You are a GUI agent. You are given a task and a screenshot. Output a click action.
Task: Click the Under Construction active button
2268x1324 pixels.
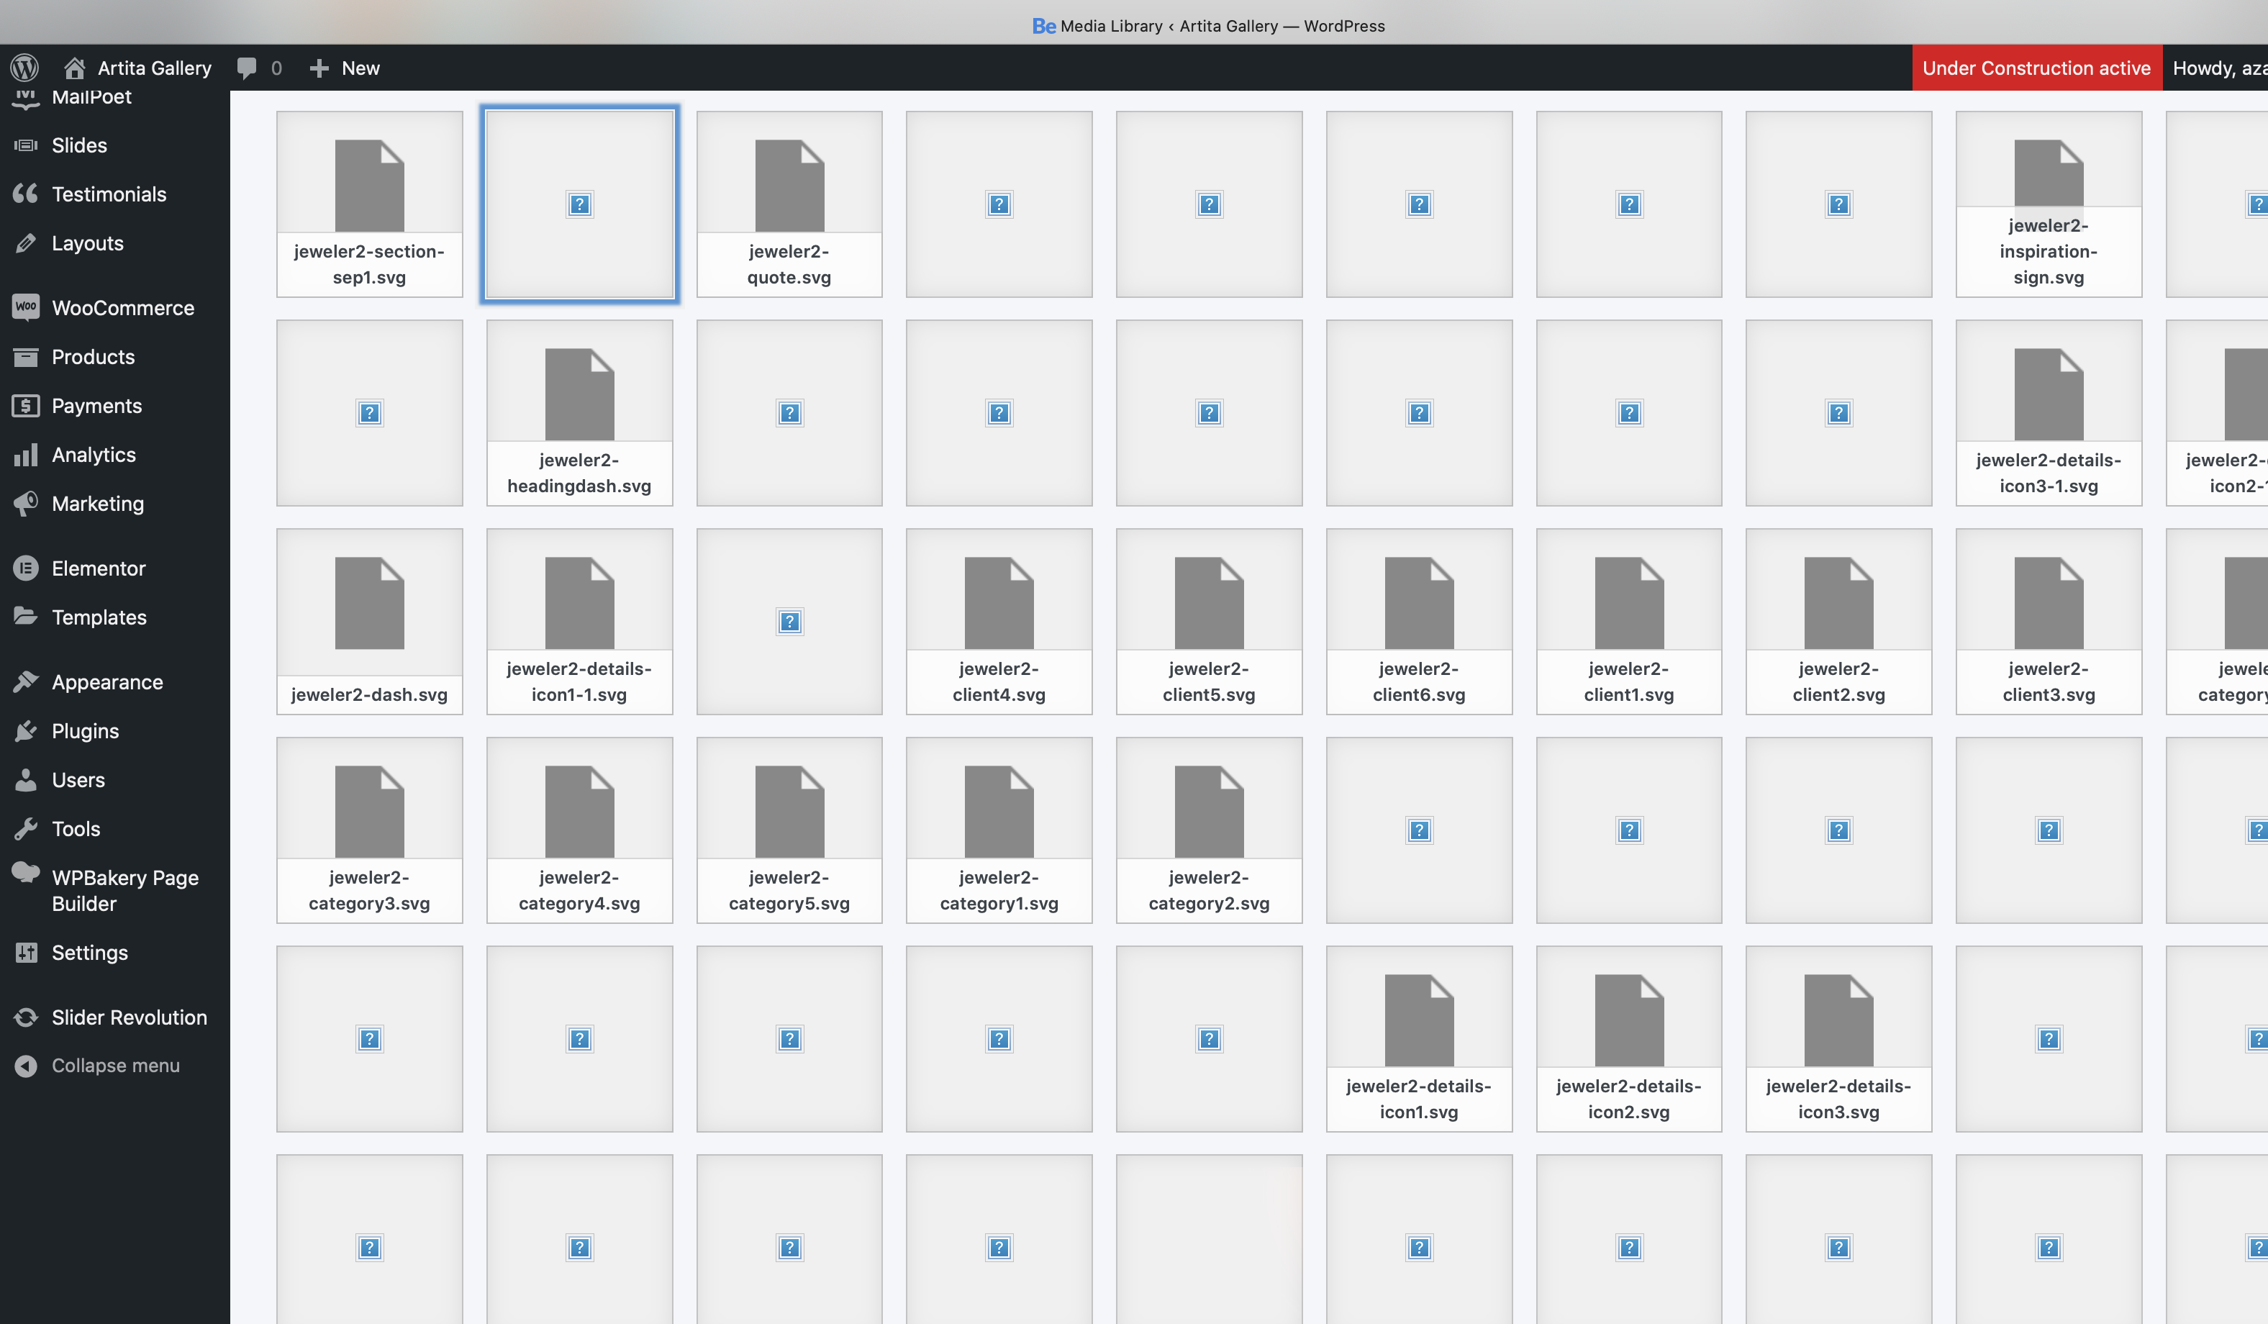point(2035,66)
